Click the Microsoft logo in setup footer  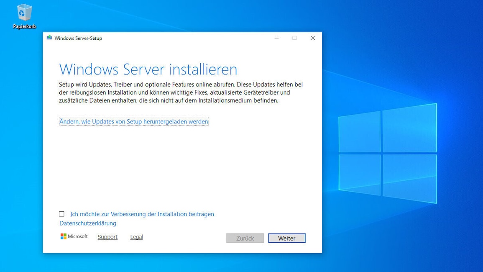pos(74,236)
